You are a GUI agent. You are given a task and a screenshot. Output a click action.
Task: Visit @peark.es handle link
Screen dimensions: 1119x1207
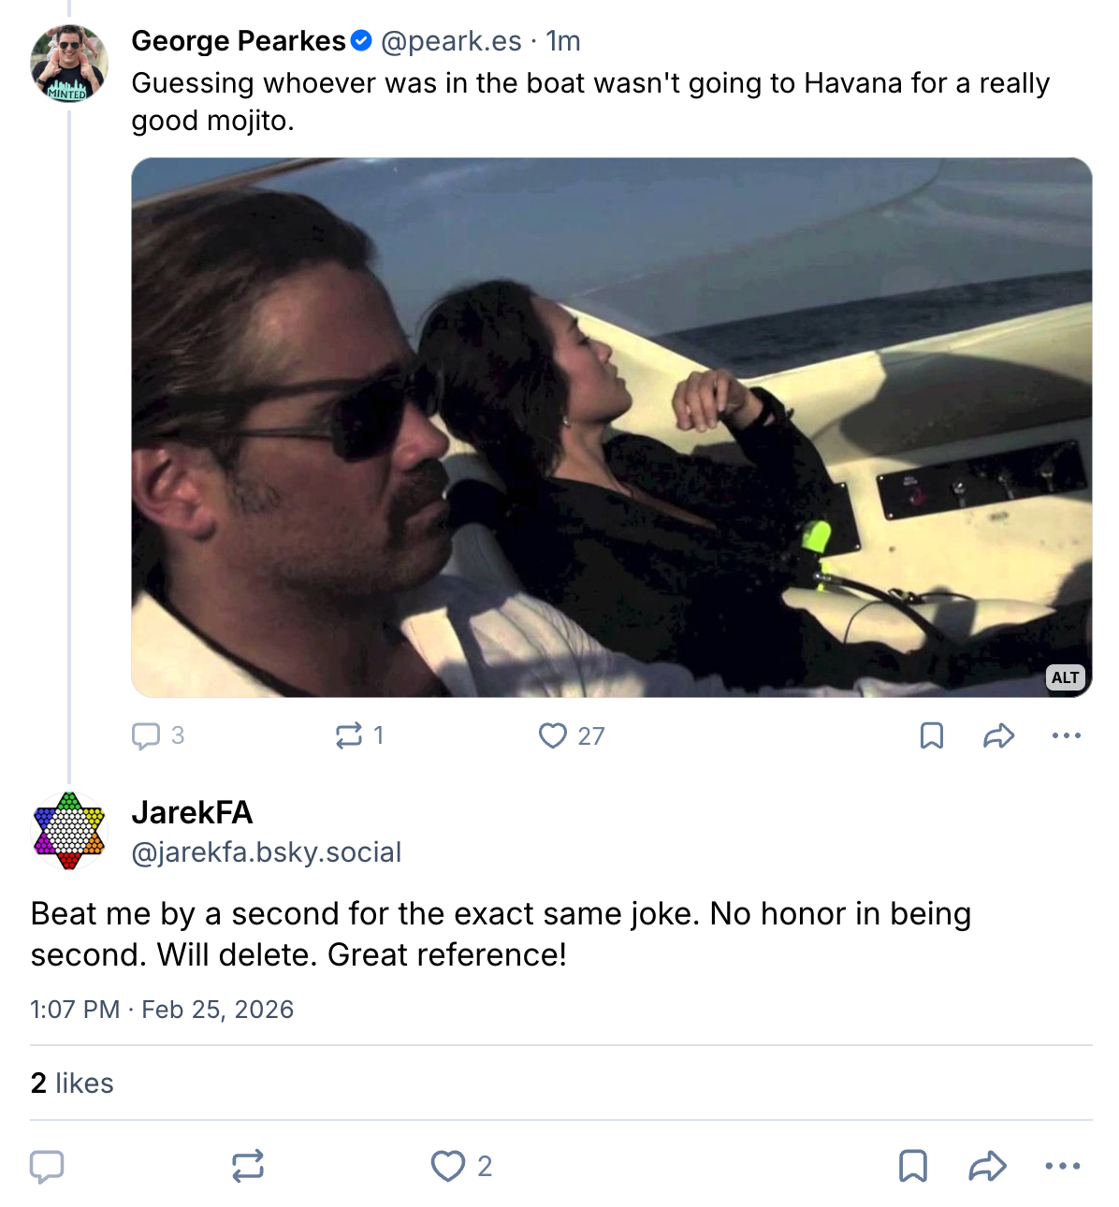click(451, 41)
